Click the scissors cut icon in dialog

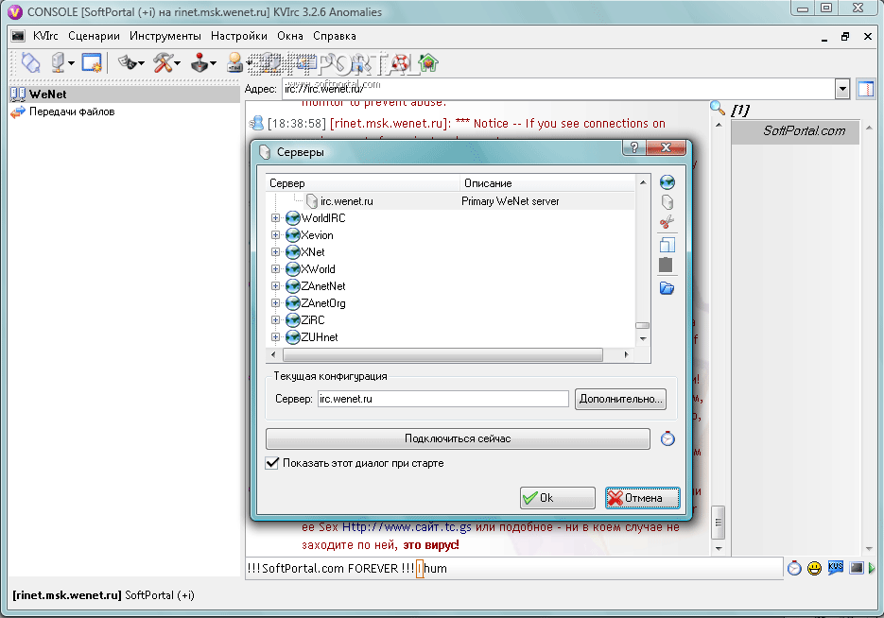pyautogui.click(x=667, y=222)
